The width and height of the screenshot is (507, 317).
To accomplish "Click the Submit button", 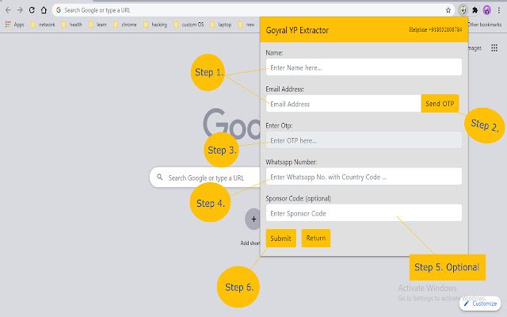I will [x=280, y=238].
